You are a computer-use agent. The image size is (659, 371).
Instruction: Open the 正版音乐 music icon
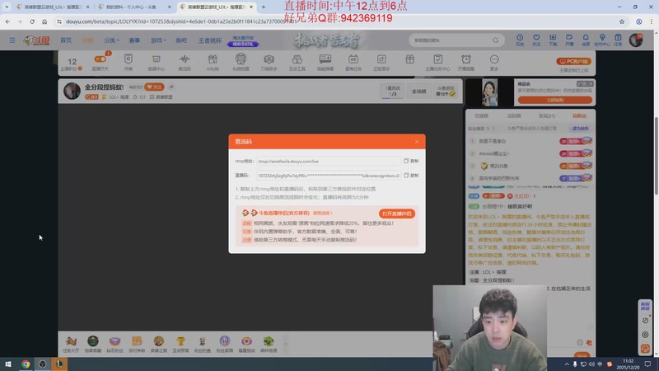(381, 62)
